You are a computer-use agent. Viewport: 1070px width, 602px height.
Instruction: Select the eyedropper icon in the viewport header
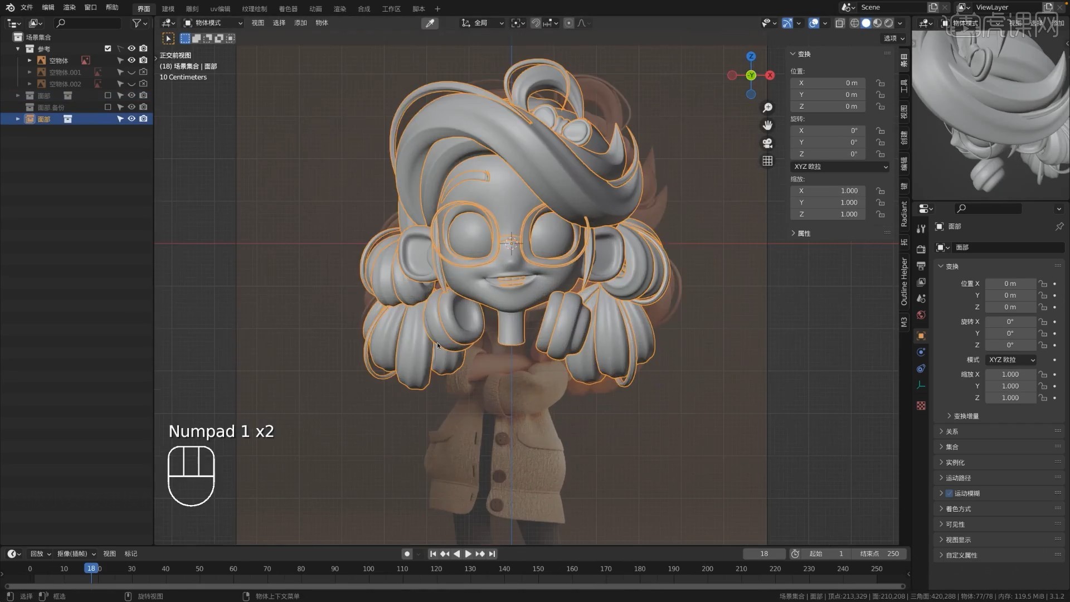click(430, 23)
